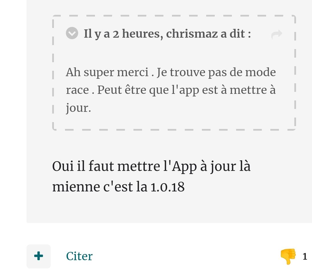Click the username chrismaz in the quote
Screen dimensions: 312x277
pos(192,34)
